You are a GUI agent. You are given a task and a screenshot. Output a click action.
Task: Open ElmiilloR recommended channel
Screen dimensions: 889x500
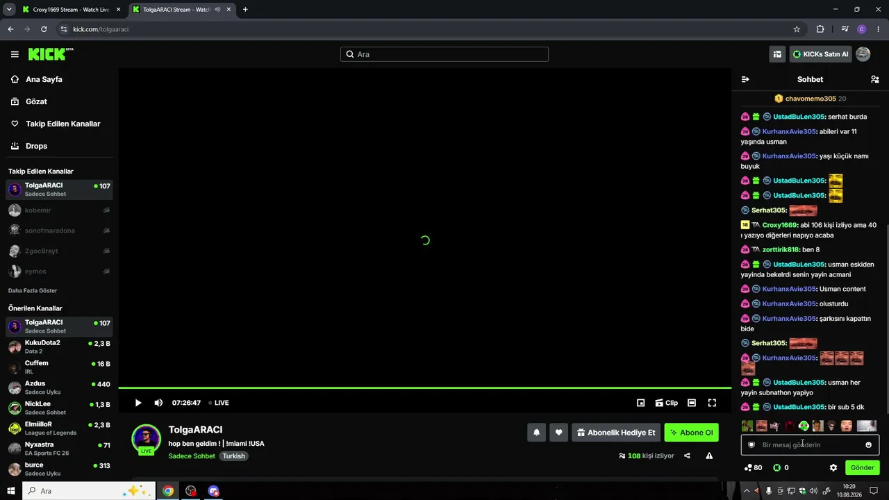pyautogui.click(x=59, y=428)
